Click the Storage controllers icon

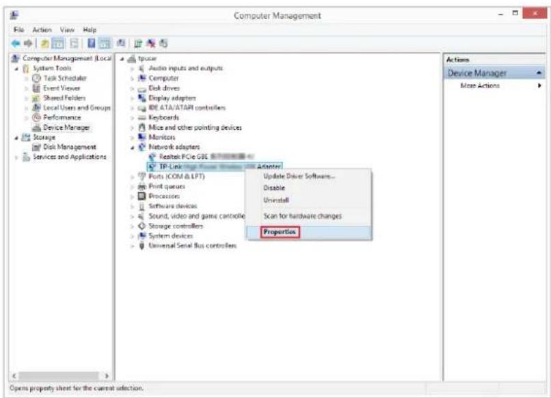142,226
